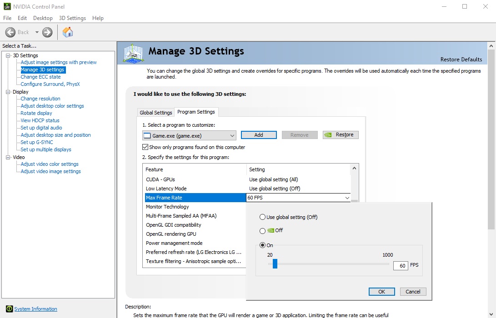Select the Off radio button
Viewport: 496px width, 318px height.
coord(262,230)
